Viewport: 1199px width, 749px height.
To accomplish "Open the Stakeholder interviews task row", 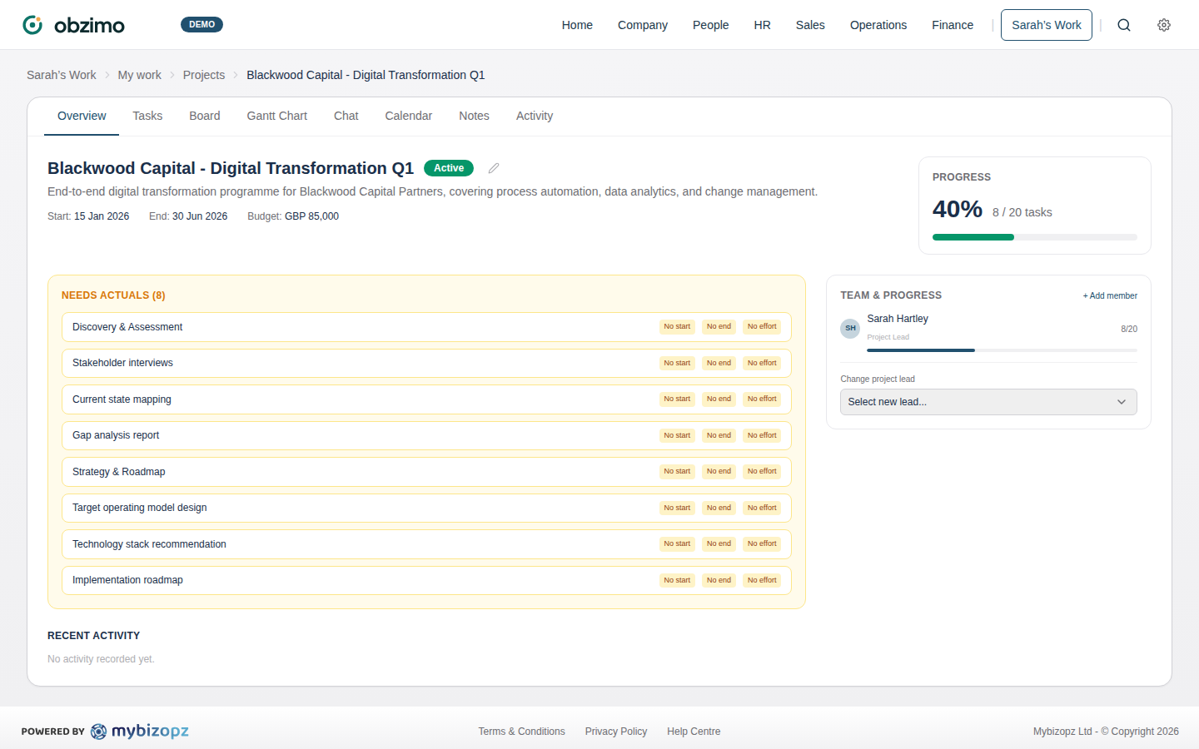I will (x=426, y=363).
